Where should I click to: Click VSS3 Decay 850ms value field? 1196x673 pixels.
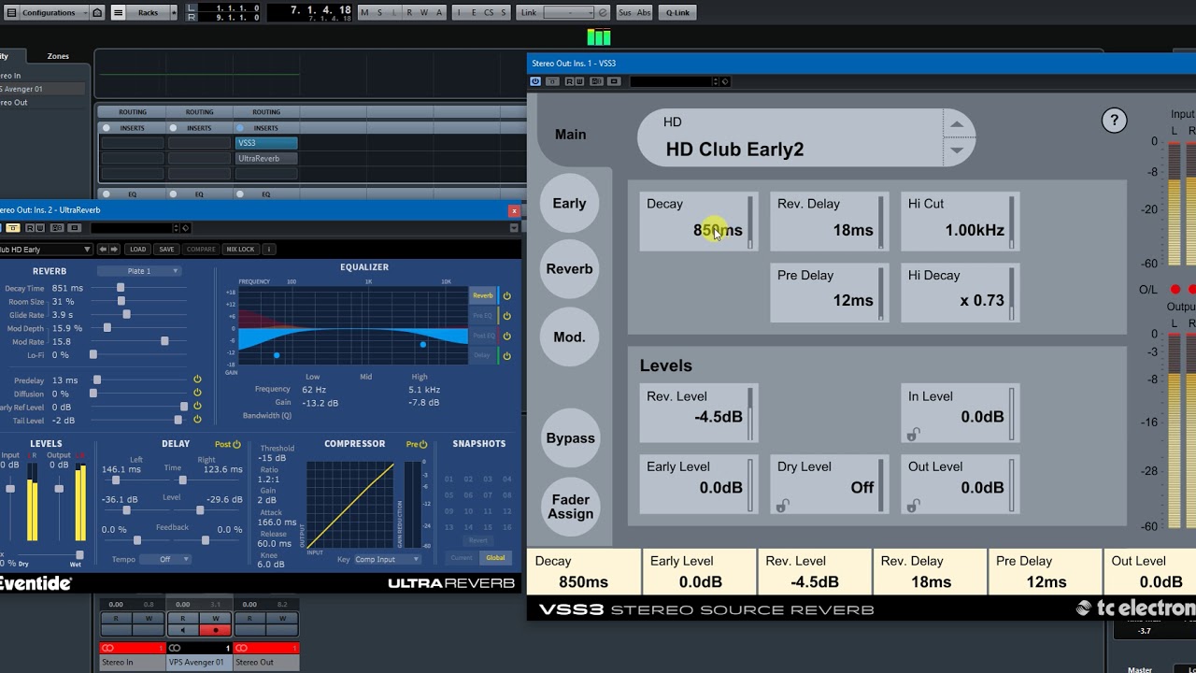(697, 221)
